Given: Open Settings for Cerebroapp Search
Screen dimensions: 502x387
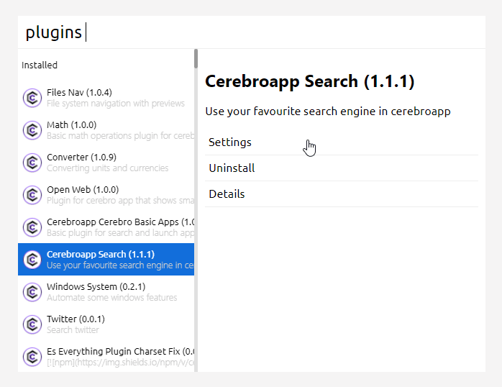Looking at the screenshot, I should pyautogui.click(x=342, y=142).
